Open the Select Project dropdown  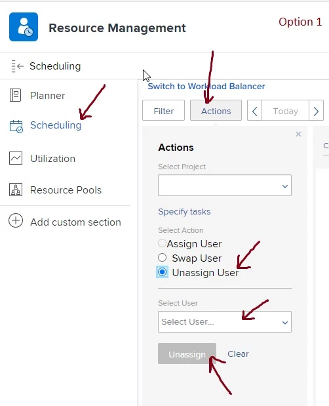click(x=225, y=186)
